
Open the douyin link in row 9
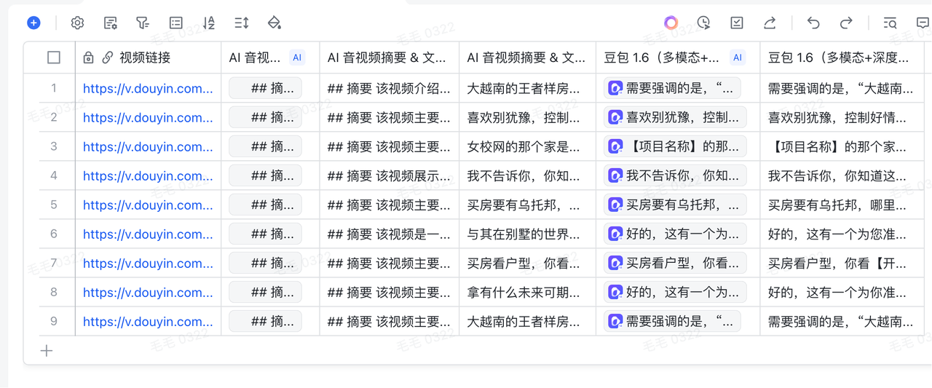[x=148, y=321]
